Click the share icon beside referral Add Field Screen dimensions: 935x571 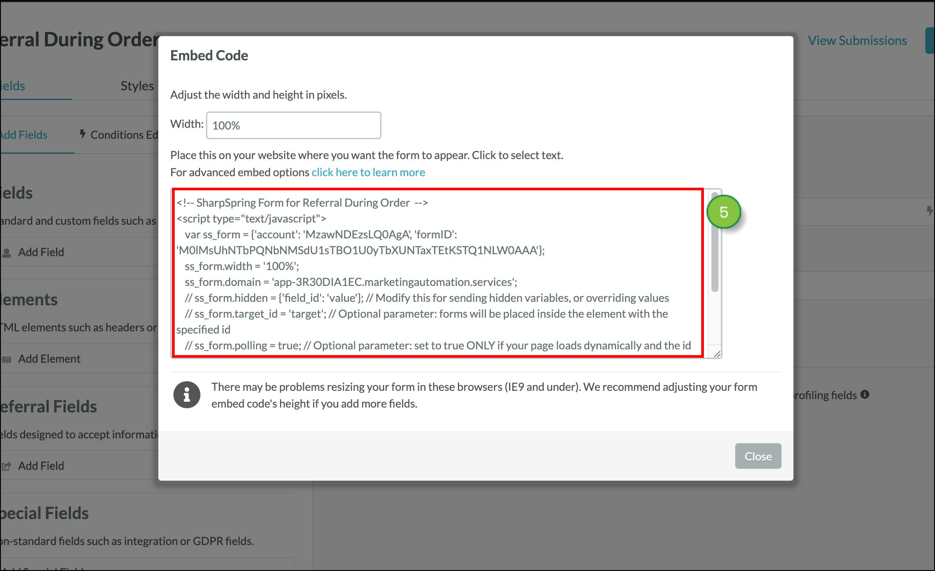[7, 466]
